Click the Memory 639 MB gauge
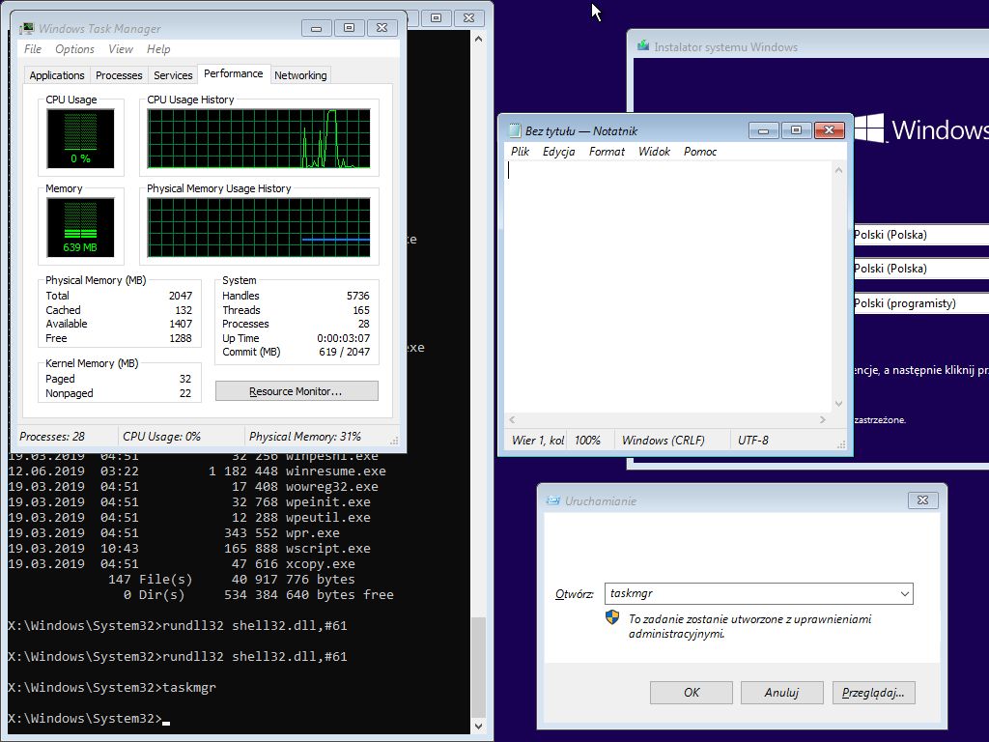This screenshot has height=742, width=989. pos(80,227)
